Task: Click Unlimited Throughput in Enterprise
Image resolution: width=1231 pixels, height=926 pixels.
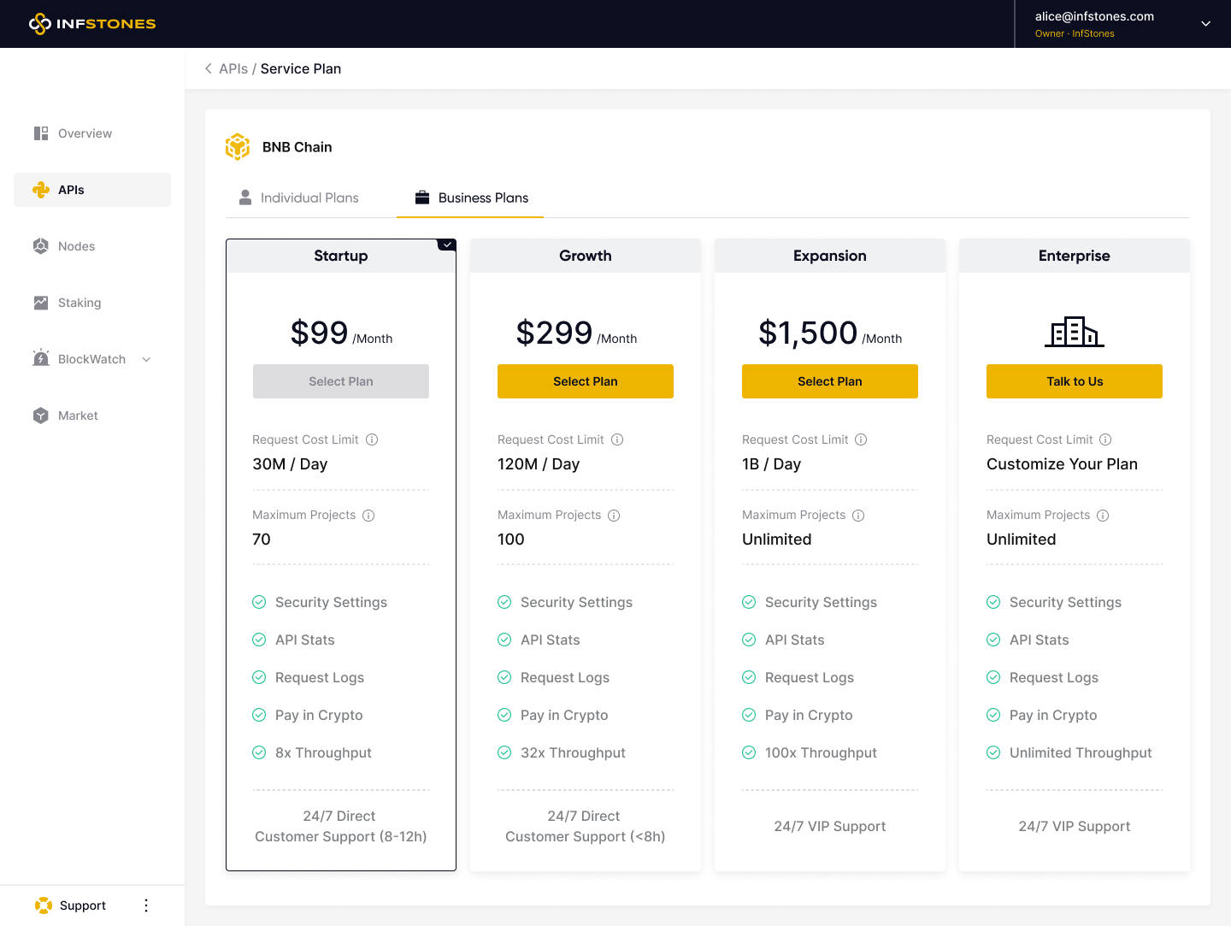Action: tap(1081, 752)
